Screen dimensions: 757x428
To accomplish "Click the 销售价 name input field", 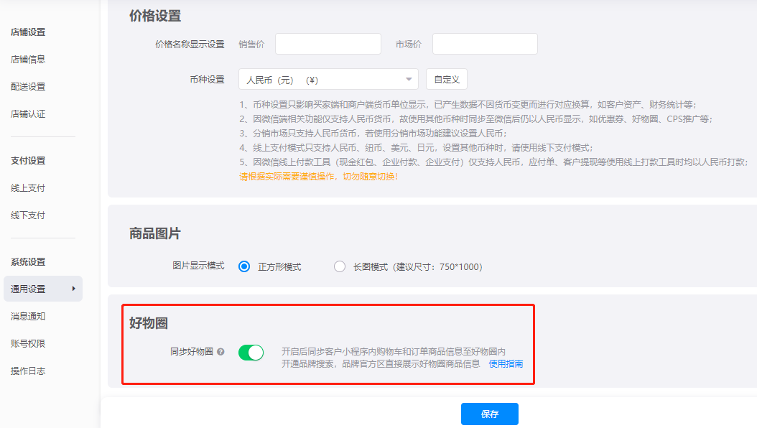I will (328, 44).
